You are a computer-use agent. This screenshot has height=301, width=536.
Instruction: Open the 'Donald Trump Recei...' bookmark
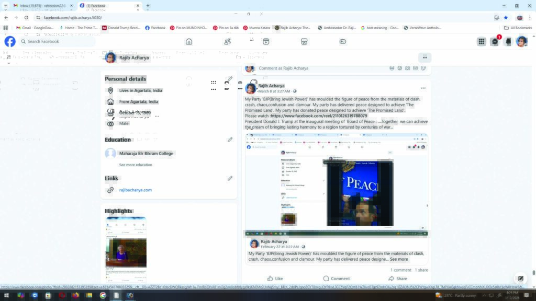point(121,28)
